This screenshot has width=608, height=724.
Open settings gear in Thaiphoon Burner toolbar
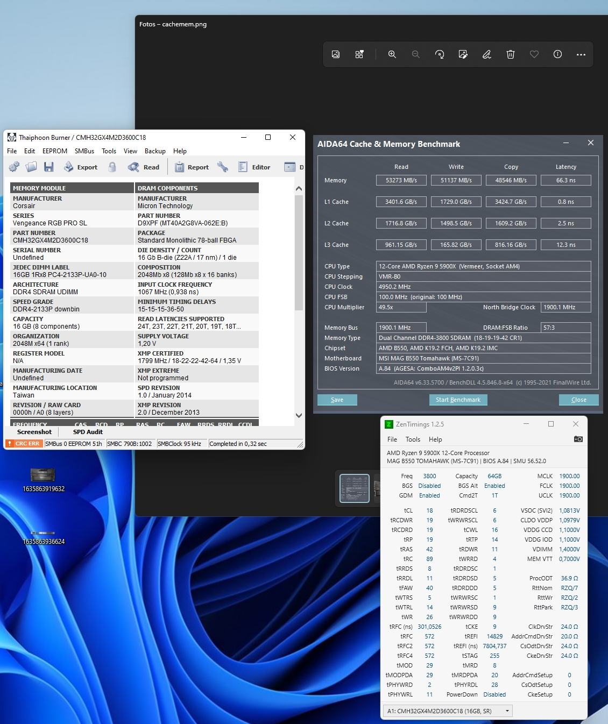pyautogui.click(x=15, y=167)
